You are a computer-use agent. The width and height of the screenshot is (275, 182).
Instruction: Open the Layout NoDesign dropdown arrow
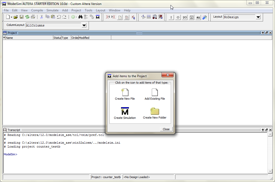[x=258, y=17]
